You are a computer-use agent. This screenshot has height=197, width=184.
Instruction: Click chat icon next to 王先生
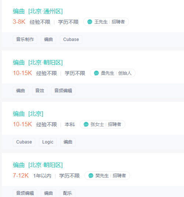tap(90, 22)
